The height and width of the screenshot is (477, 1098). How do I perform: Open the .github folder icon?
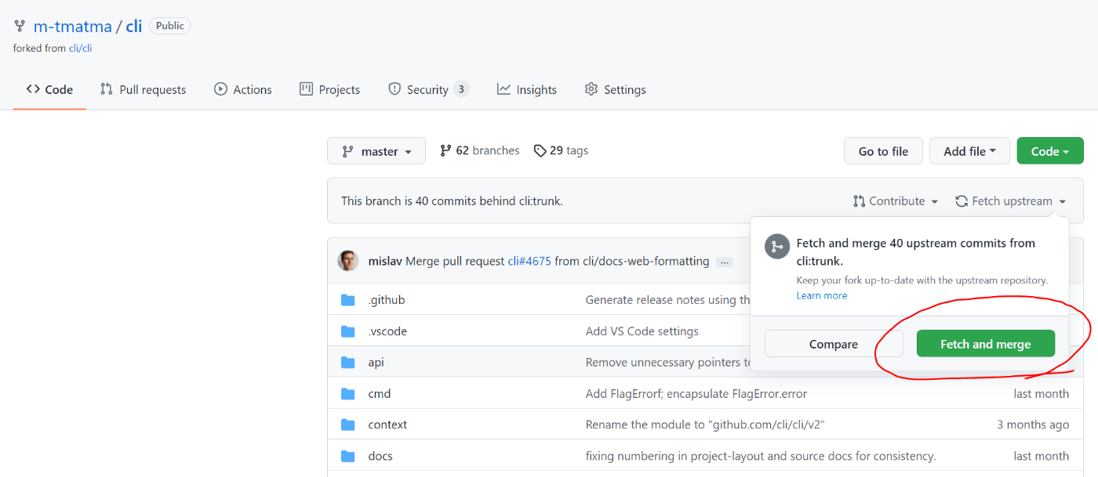tap(347, 299)
